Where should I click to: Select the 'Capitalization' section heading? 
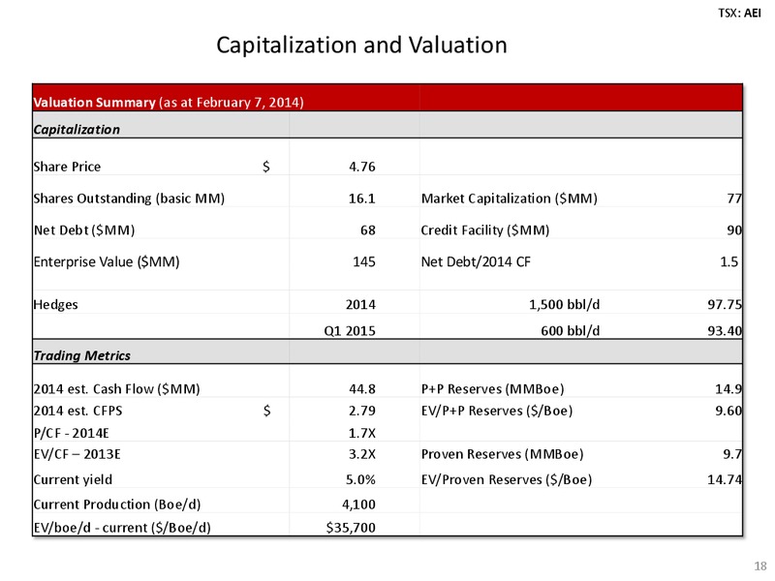[x=77, y=130]
